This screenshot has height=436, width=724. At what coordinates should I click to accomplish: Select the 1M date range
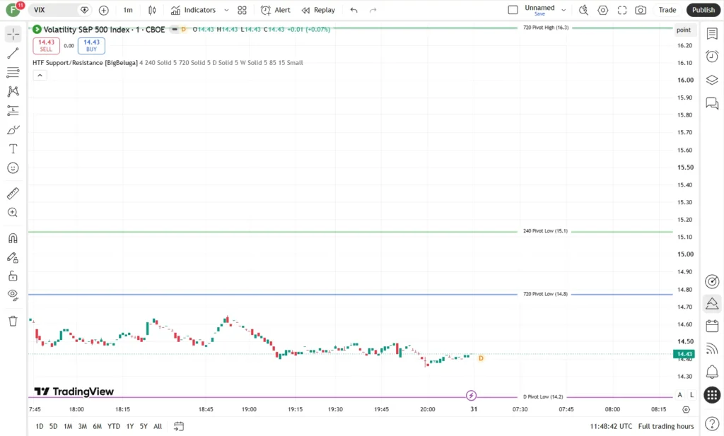pyautogui.click(x=68, y=426)
